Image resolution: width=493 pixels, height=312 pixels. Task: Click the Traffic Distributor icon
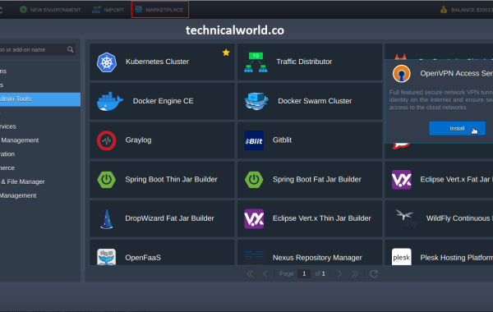[x=256, y=62]
